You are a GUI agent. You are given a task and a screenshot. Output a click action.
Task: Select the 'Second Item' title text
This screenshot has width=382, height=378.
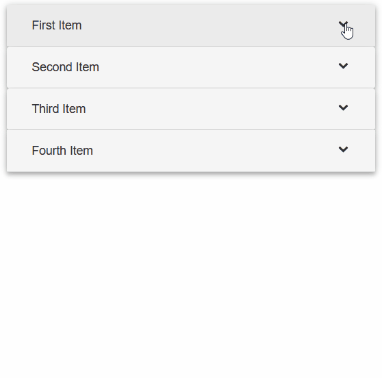pyautogui.click(x=65, y=67)
